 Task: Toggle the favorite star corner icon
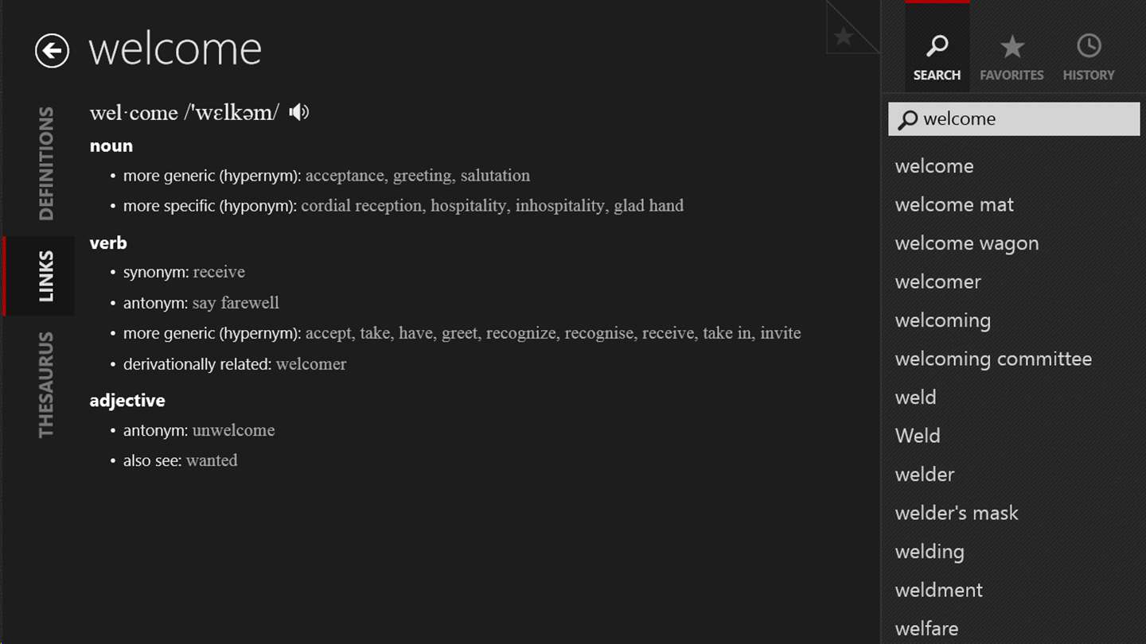click(844, 36)
